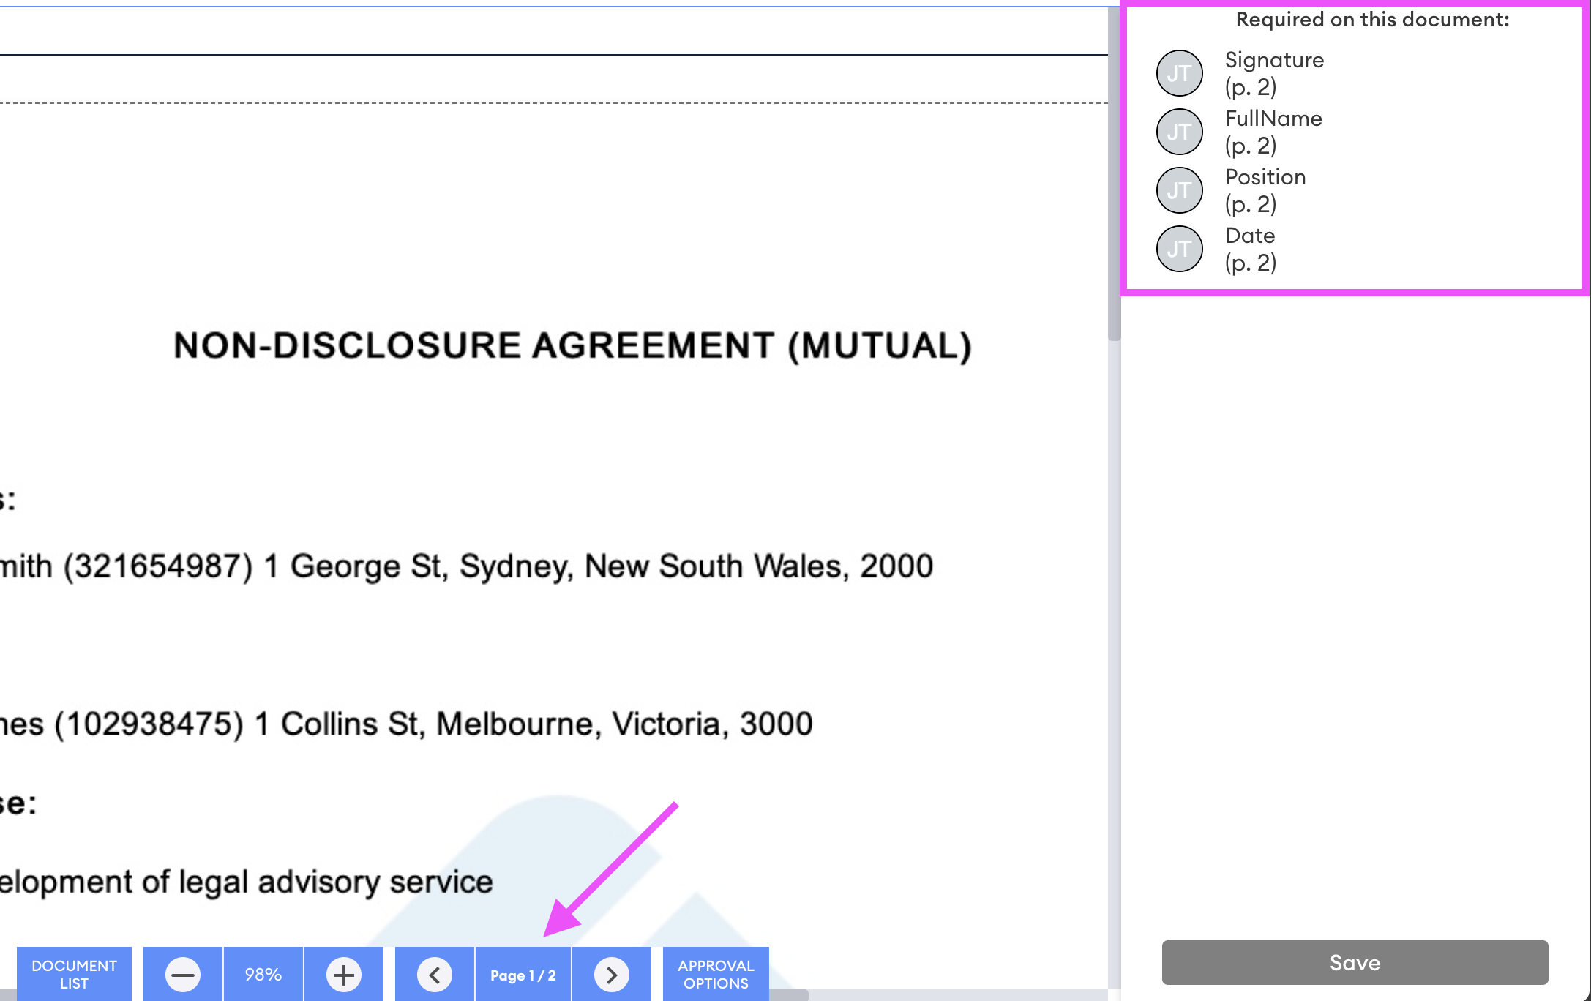Open the Document List

click(74, 974)
